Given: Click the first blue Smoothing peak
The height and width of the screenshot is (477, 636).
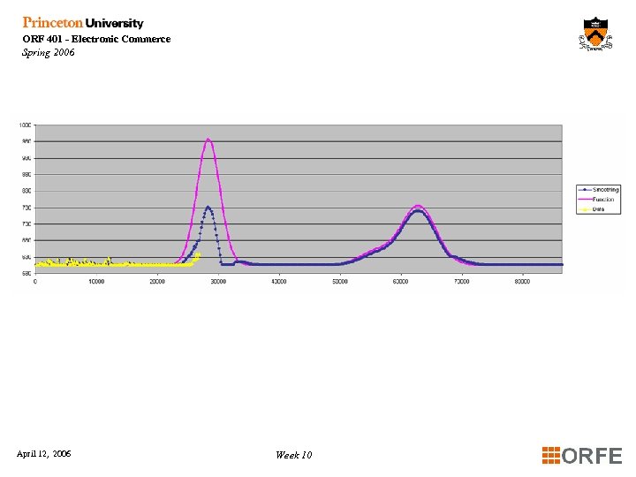Looking at the screenshot, I should [208, 207].
